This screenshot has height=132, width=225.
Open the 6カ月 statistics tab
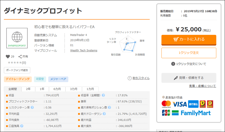click(57, 89)
